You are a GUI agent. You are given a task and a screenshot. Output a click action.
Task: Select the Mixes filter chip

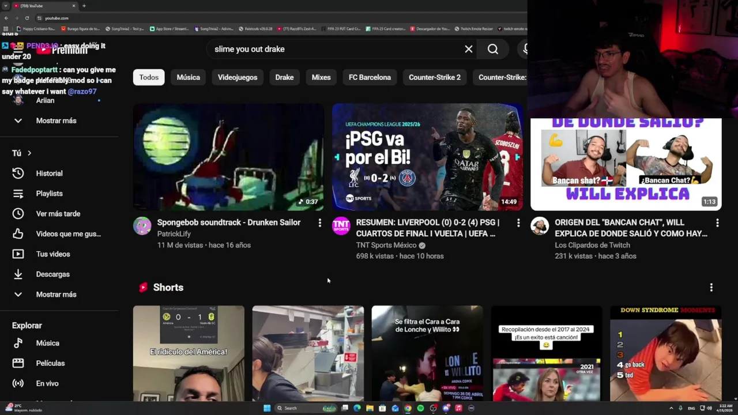321,77
